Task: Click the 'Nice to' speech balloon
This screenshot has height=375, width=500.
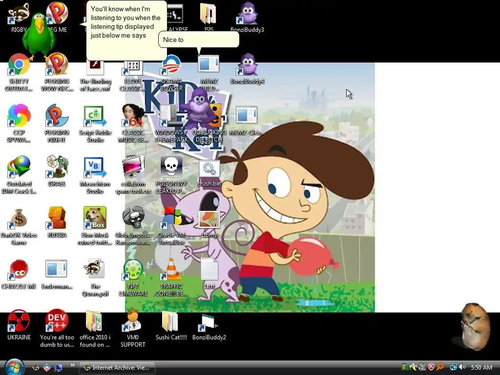Action: 199,40
